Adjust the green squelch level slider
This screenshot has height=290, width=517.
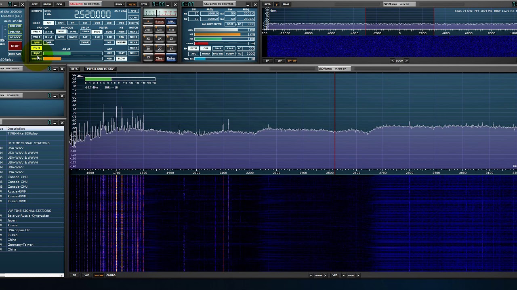pos(73,53)
